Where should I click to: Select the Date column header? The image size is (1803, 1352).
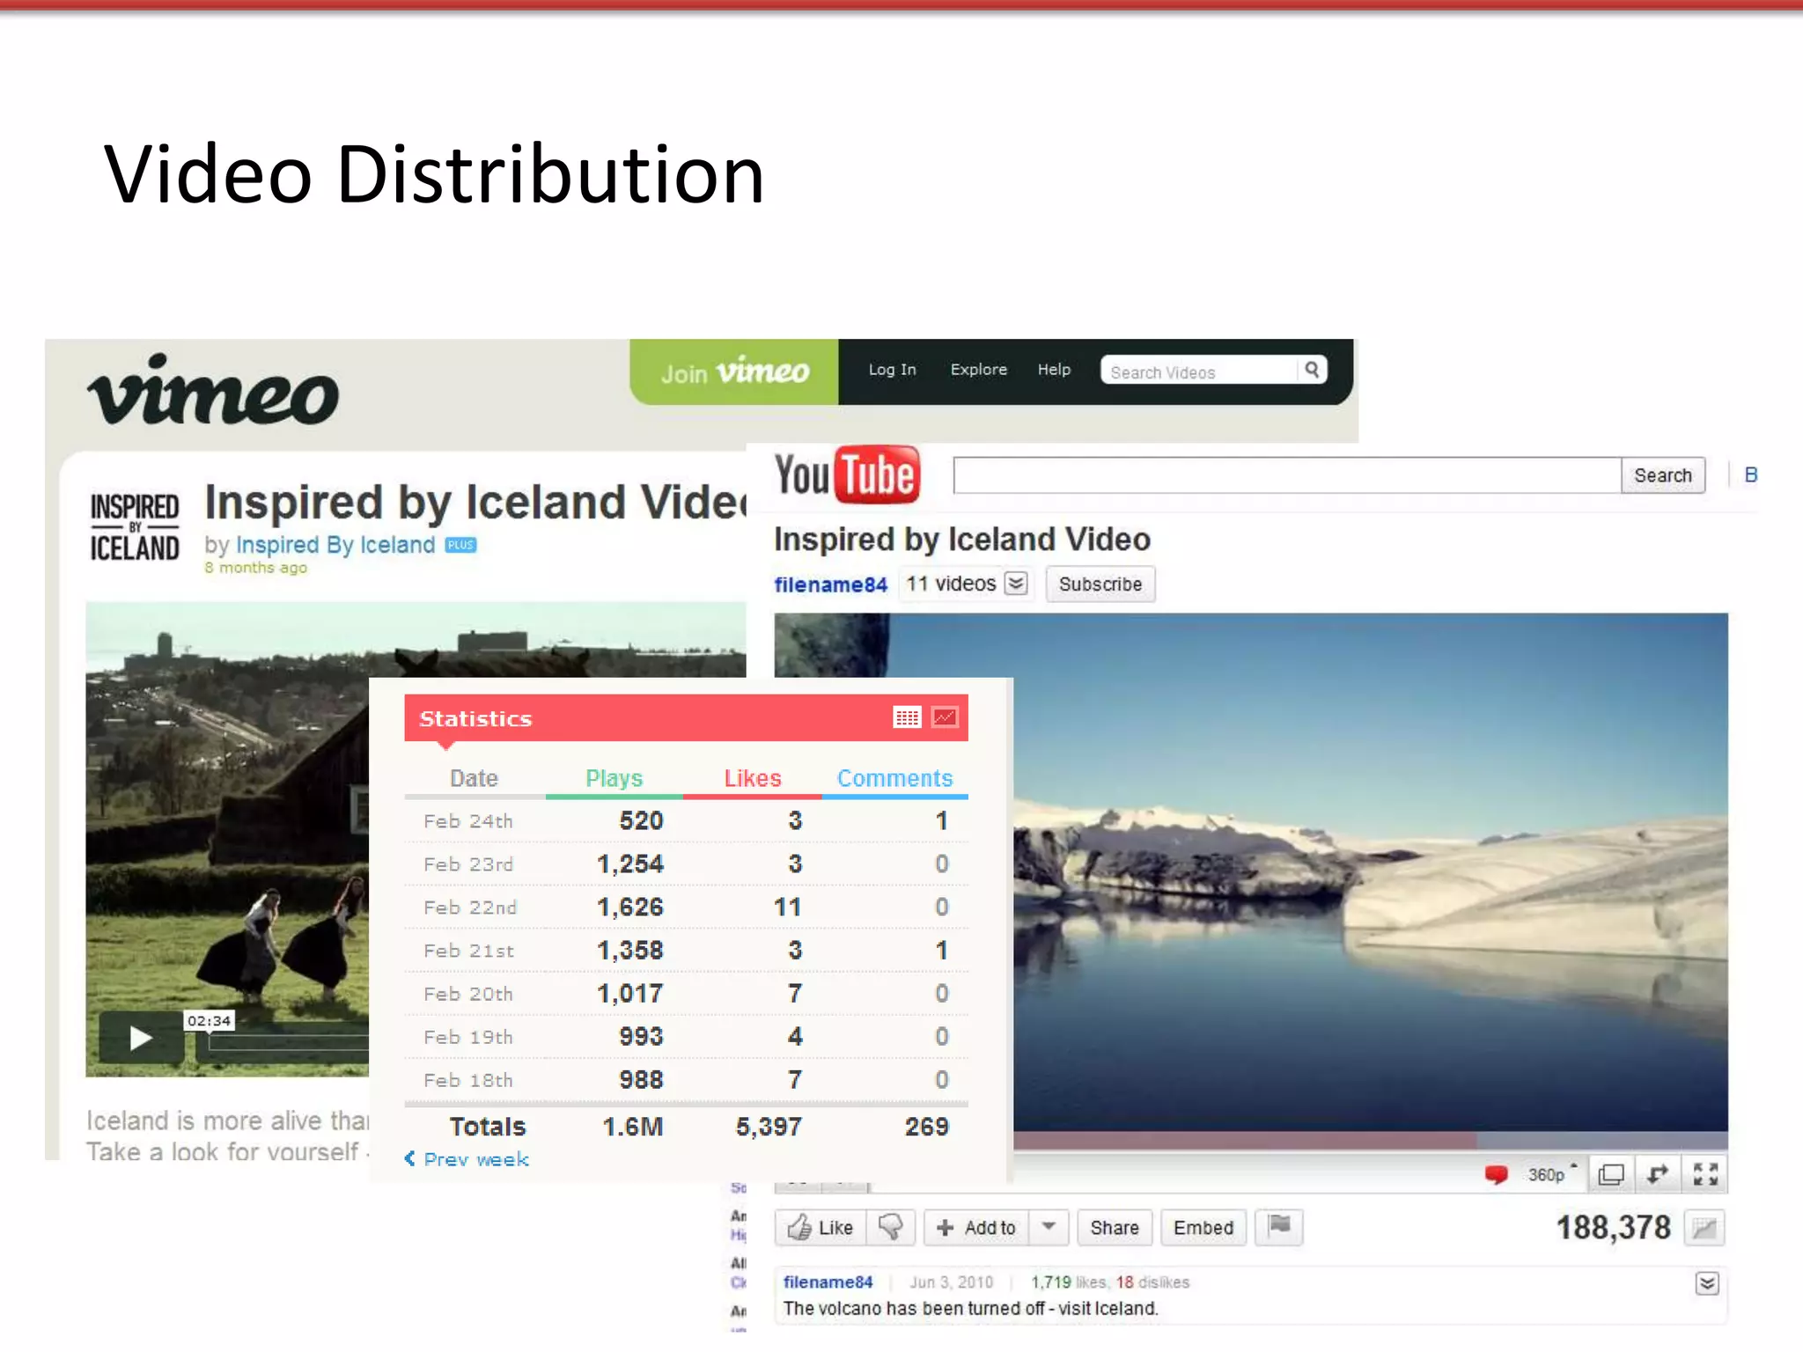tap(474, 778)
